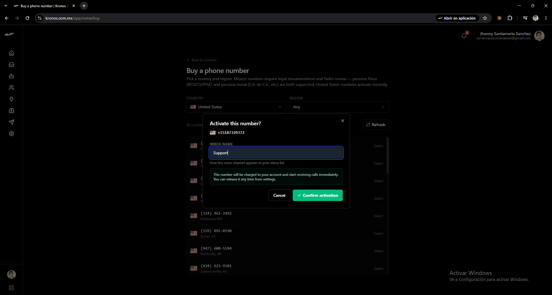Open the notifications bell icon
The height and width of the screenshot is (295, 552).
[x=464, y=36]
